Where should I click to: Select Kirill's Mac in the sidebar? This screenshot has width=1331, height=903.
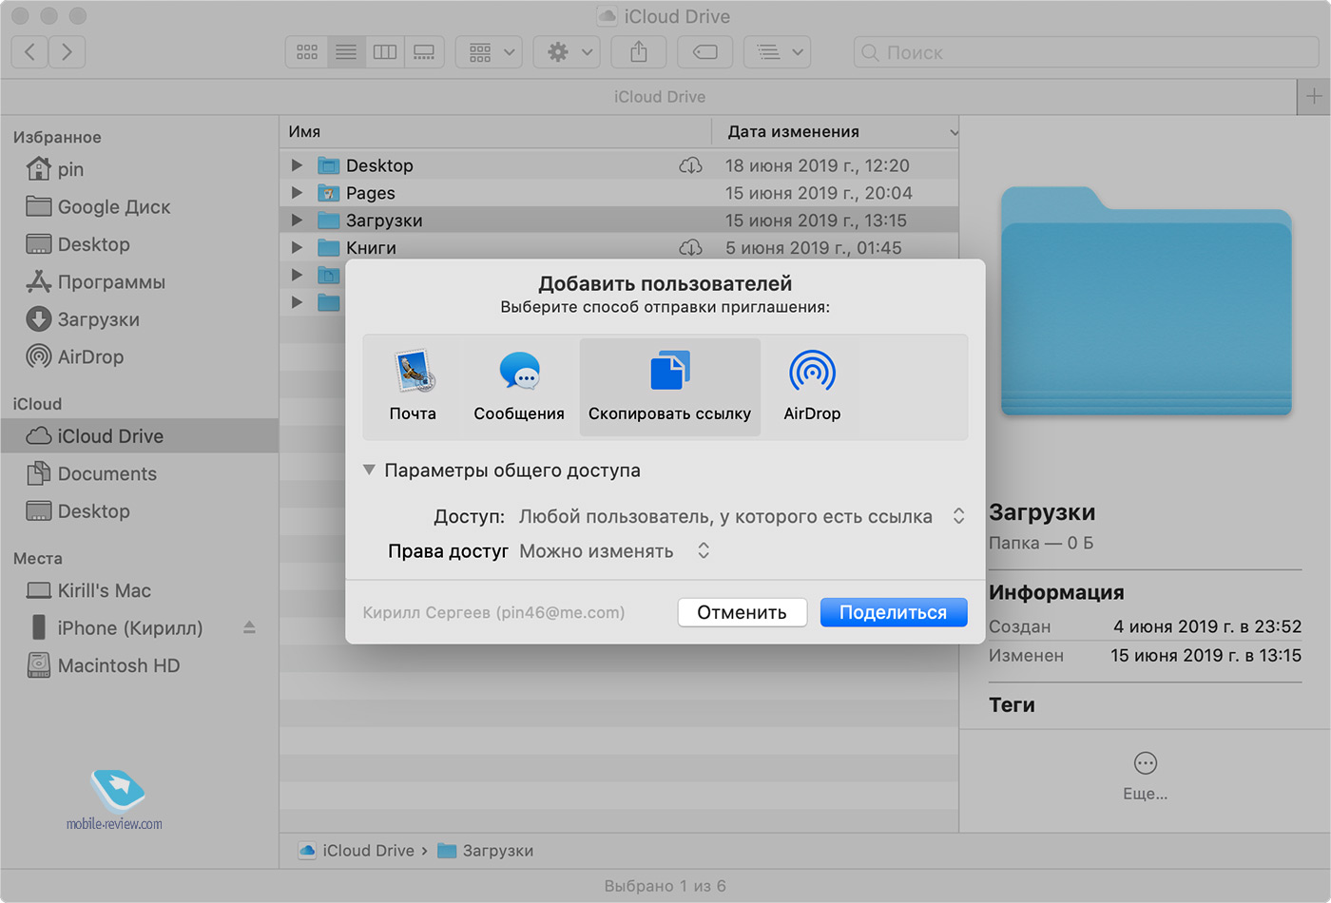click(x=139, y=590)
